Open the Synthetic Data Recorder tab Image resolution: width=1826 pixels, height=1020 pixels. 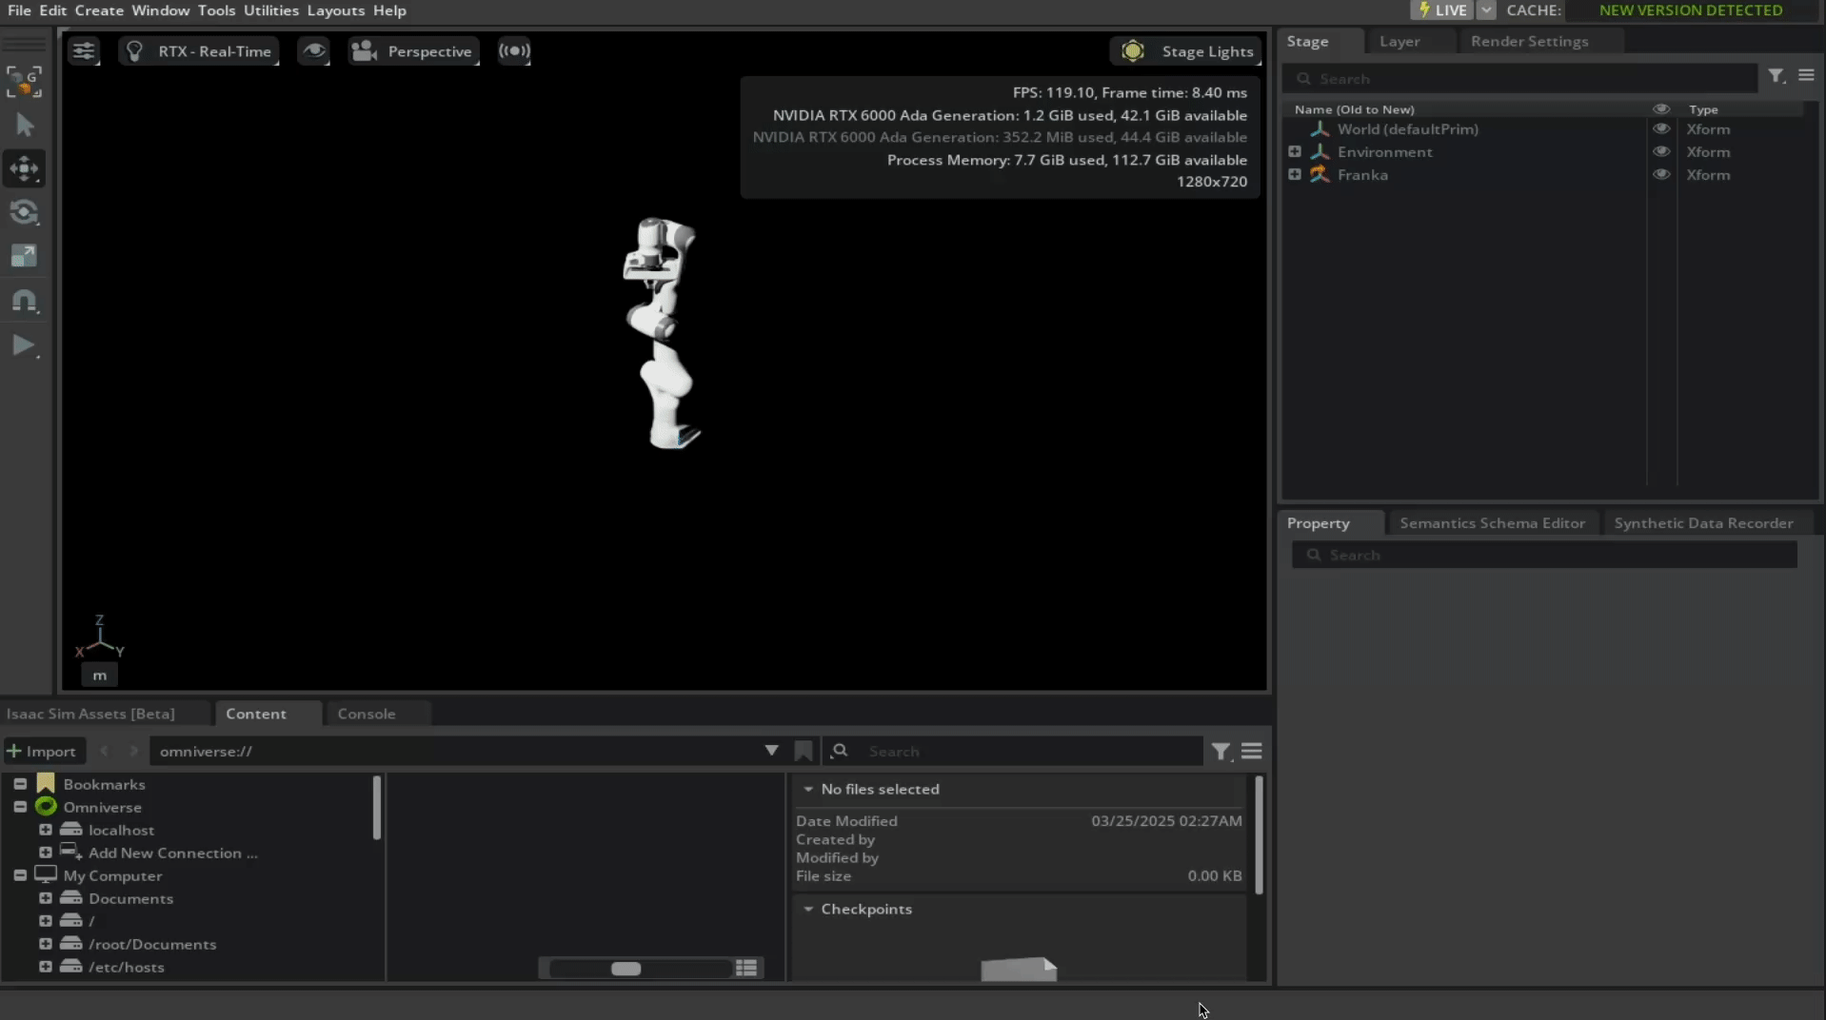click(x=1703, y=523)
